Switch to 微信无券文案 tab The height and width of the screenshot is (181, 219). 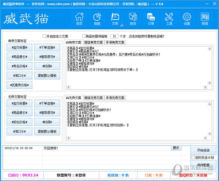(94, 98)
